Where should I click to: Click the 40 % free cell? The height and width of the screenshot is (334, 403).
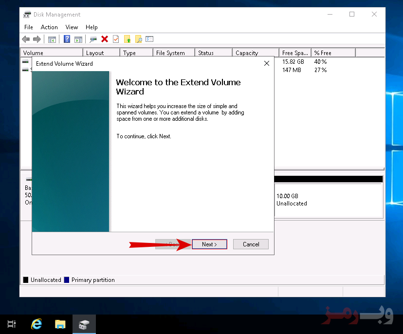320,62
